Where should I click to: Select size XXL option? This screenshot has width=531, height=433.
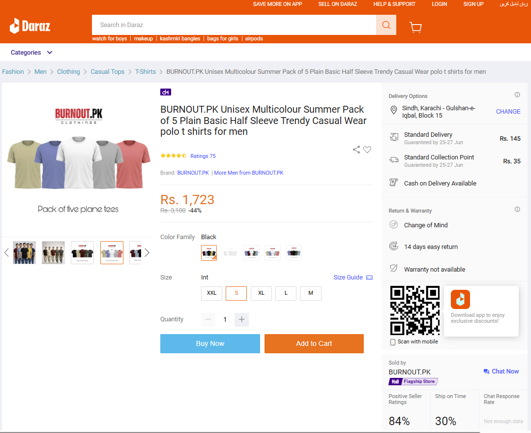coord(211,293)
